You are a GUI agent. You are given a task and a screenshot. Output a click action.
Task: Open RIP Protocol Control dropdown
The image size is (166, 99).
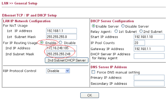(x=58, y=71)
